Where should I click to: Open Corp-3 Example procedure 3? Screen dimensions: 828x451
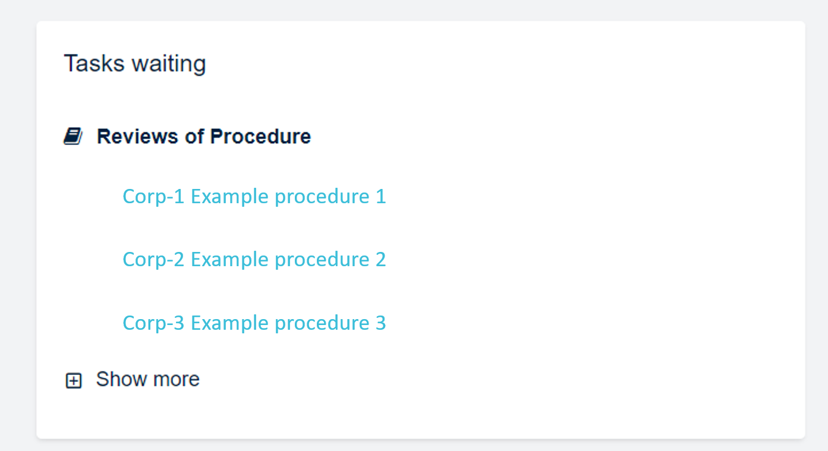click(254, 323)
